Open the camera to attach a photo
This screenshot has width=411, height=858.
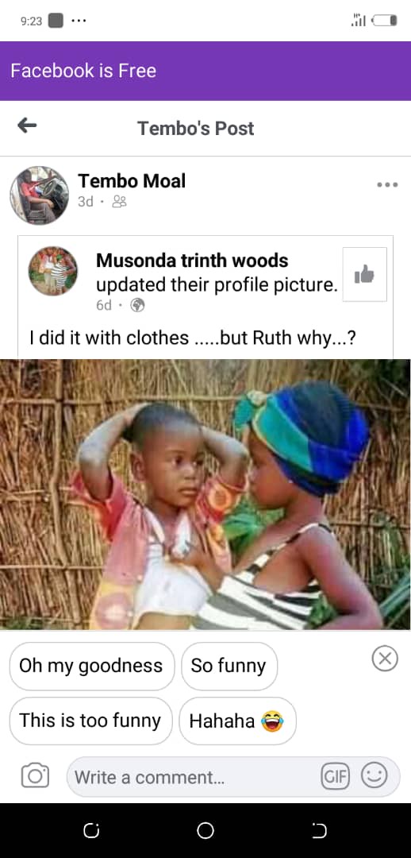[36, 776]
